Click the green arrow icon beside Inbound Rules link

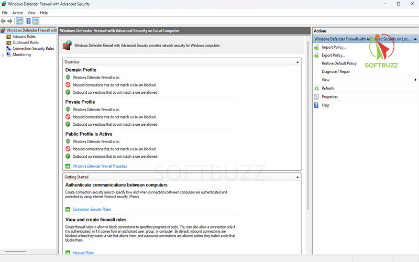click(68, 253)
